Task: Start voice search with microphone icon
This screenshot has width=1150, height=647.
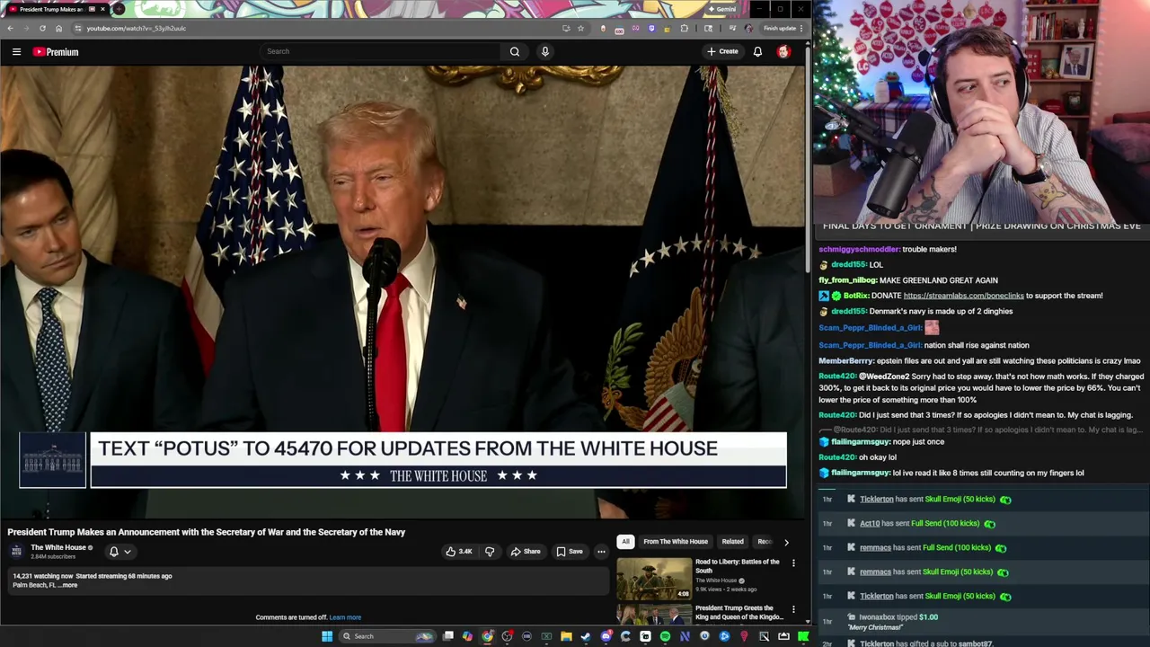Action: [544, 51]
